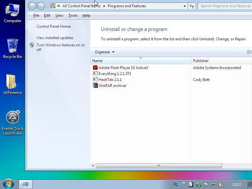Open View installed updates link

coord(55,38)
